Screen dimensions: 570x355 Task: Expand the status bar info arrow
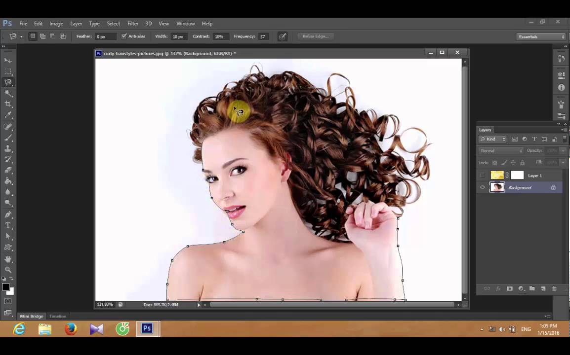click(199, 305)
